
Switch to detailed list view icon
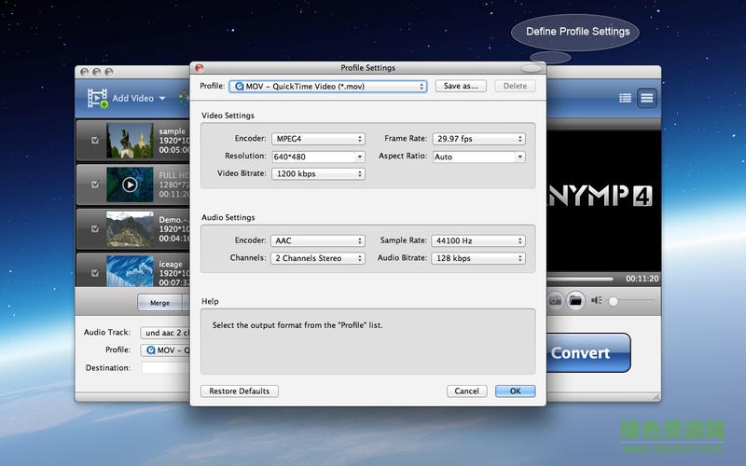646,98
